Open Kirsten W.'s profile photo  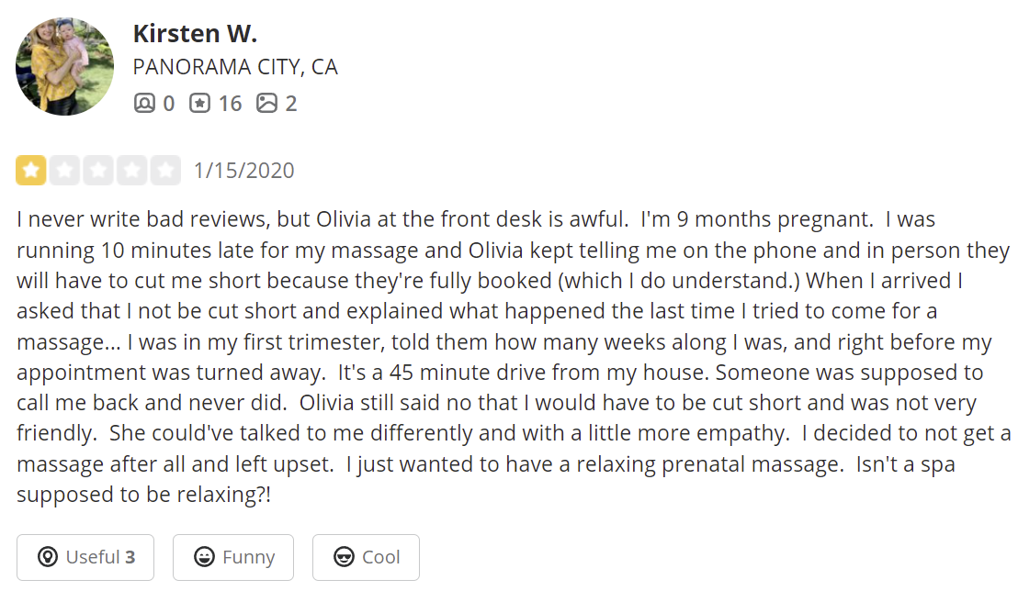pyautogui.click(x=64, y=66)
